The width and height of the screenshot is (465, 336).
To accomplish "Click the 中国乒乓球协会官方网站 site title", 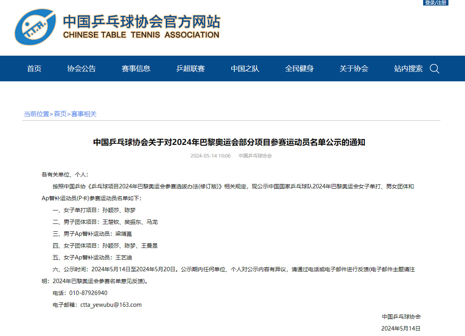I will pyautogui.click(x=141, y=22).
